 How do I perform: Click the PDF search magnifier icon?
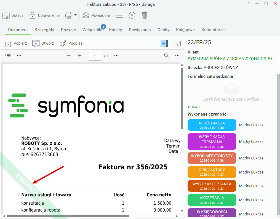click(166, 56)
